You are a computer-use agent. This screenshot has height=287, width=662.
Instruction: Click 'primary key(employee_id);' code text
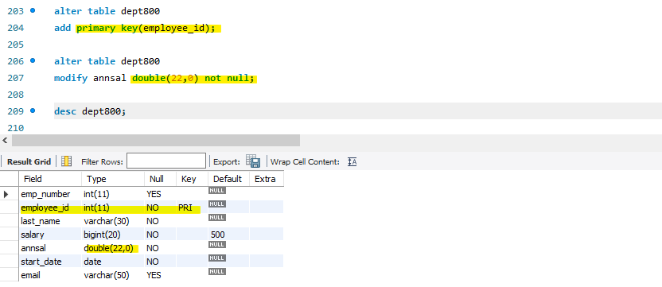click(146, 29)
